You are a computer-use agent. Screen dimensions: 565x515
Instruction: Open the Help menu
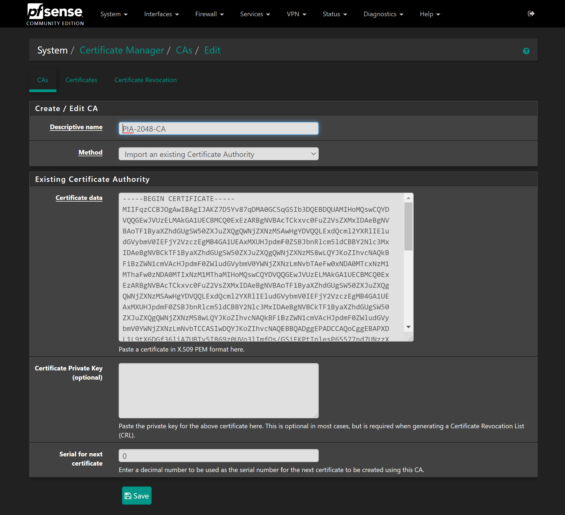[430, 14]
